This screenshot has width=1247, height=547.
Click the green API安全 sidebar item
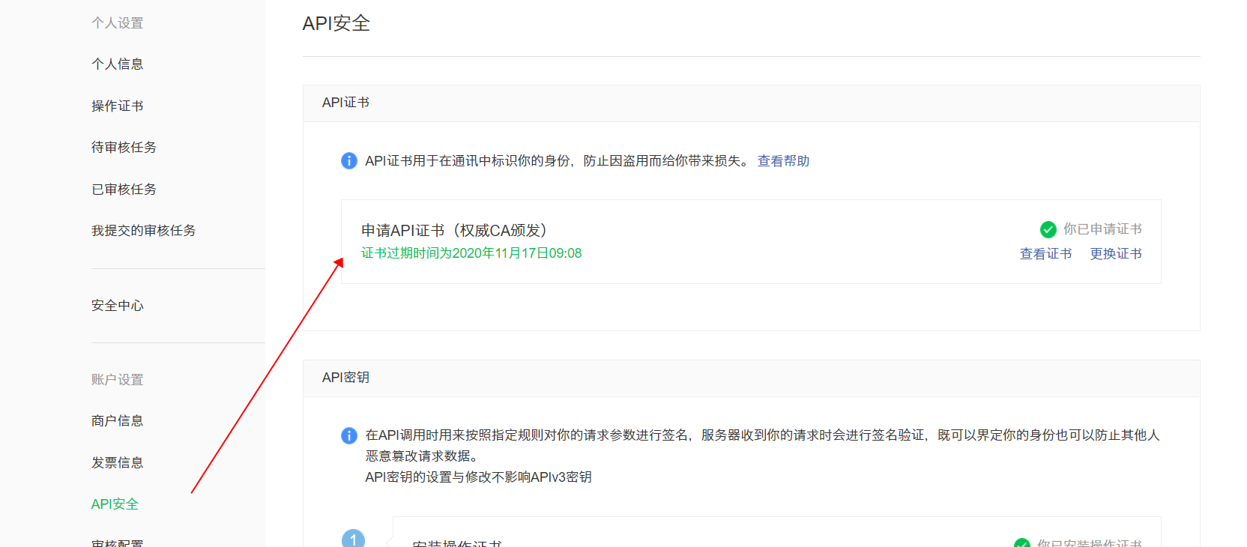coord(115,504)
